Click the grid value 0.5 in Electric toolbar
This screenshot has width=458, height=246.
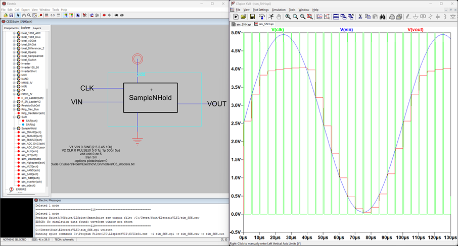tap(53, 15)
